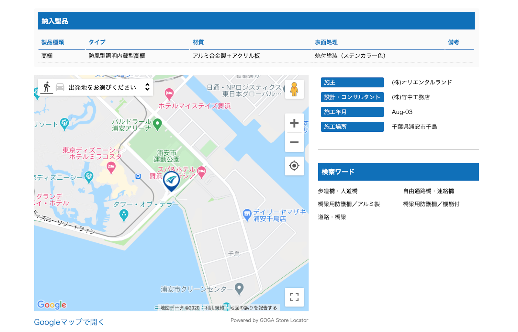This screenshot has width=518, height=332.
Task: Click 浦安市運動公園 park label on map
Action: click(x=166, y=156)
